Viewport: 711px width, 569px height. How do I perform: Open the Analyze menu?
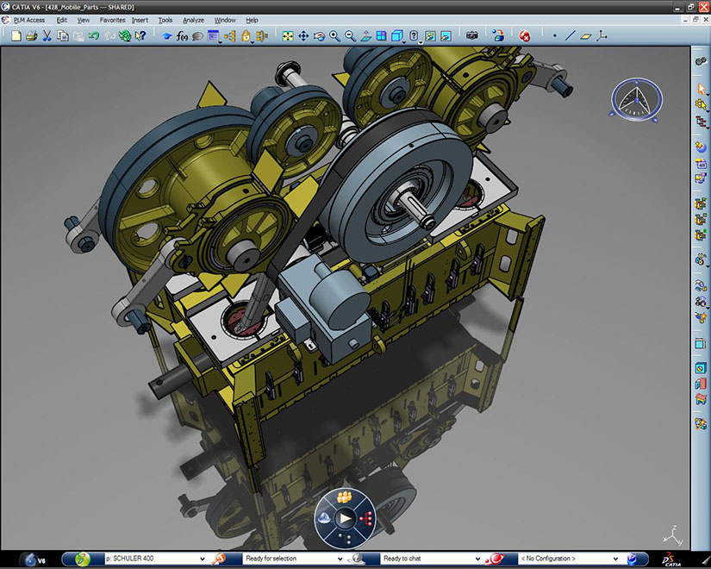(193, 20)
